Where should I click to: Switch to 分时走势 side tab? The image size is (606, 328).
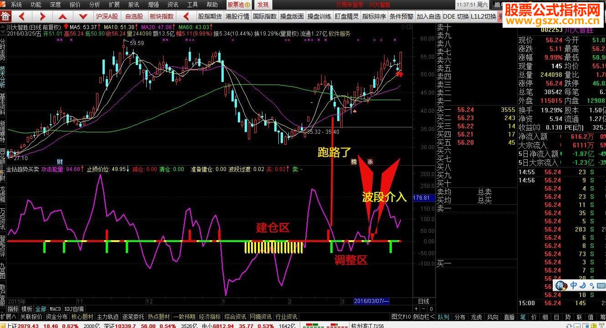point(3,50)
